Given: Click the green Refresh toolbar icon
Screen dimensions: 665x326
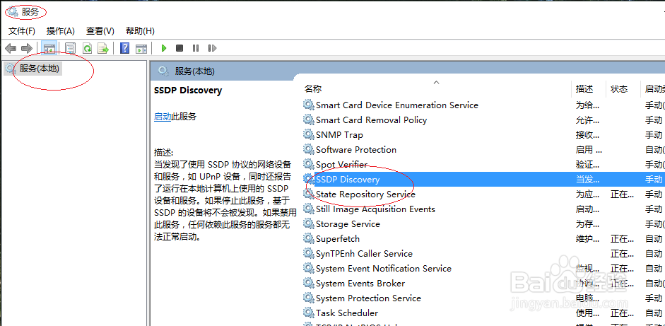Looking at the screenshot, I should click(x=87, y=48).
